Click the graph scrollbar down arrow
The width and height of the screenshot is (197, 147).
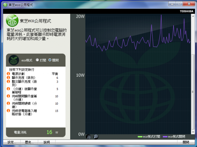(x=193, y=132)
